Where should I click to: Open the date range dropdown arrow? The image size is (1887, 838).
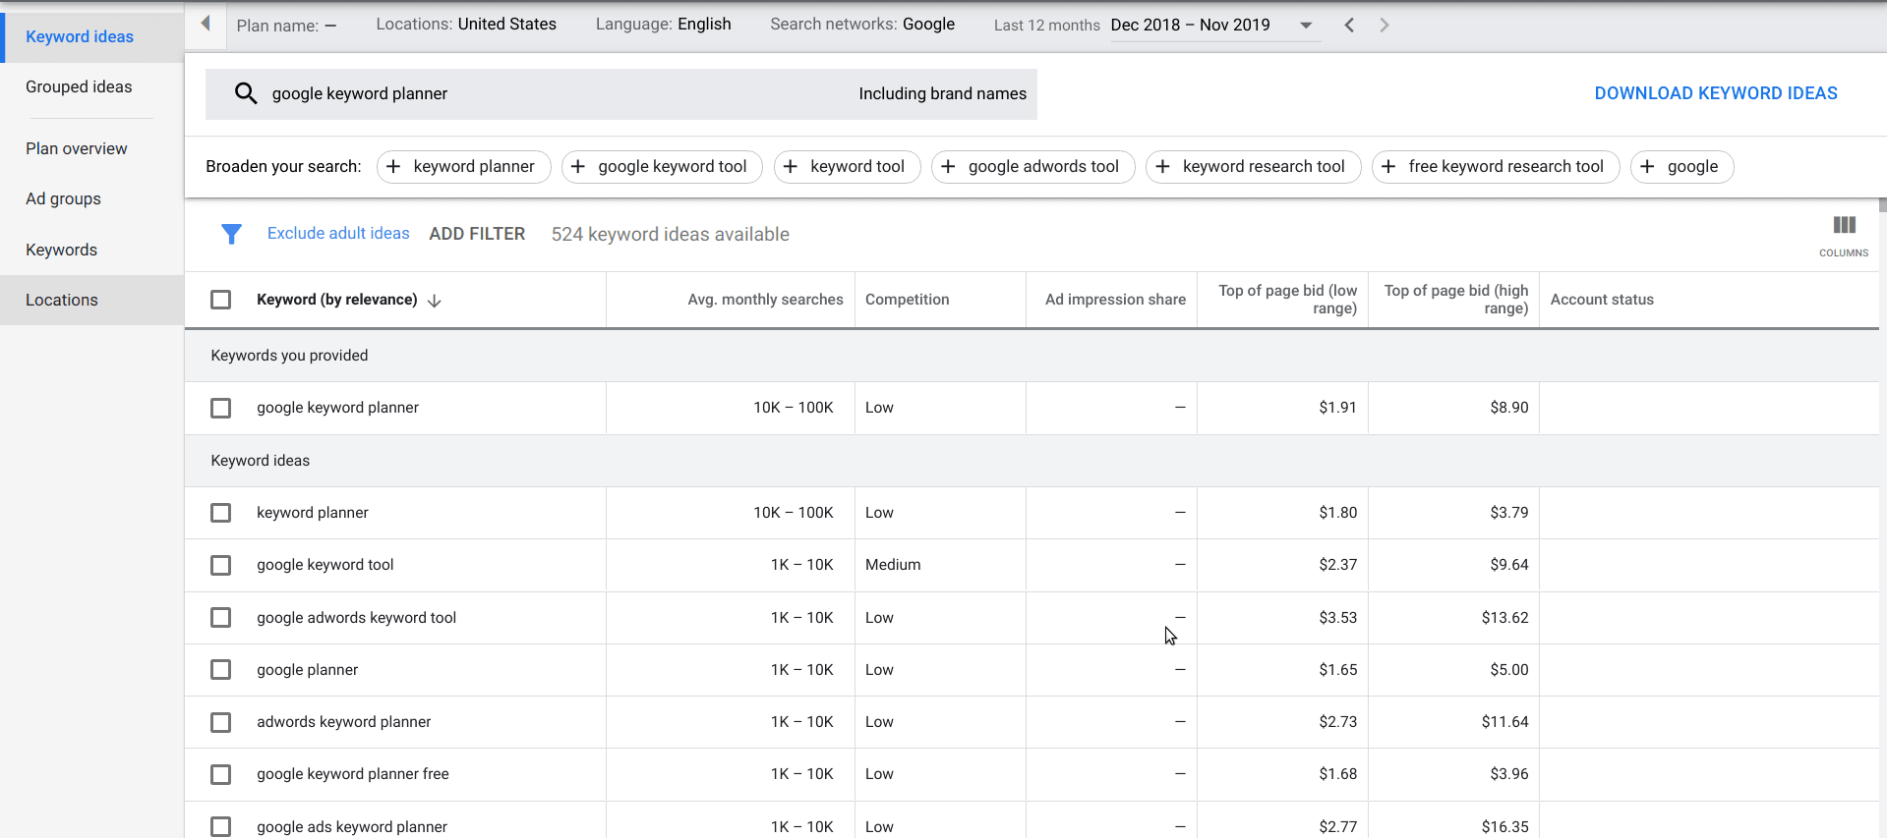[1306, 26]
